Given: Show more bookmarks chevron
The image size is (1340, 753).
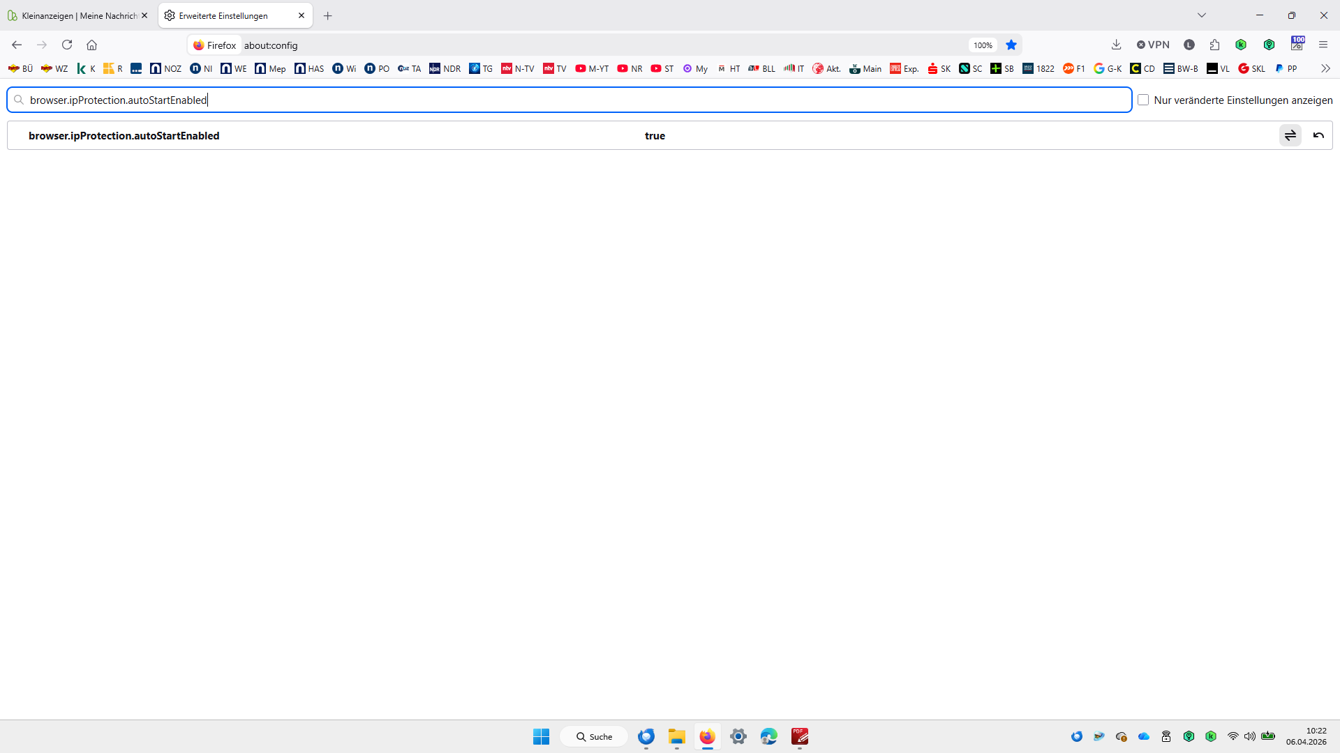Looking at the screenshot, I should point(1325,68).
